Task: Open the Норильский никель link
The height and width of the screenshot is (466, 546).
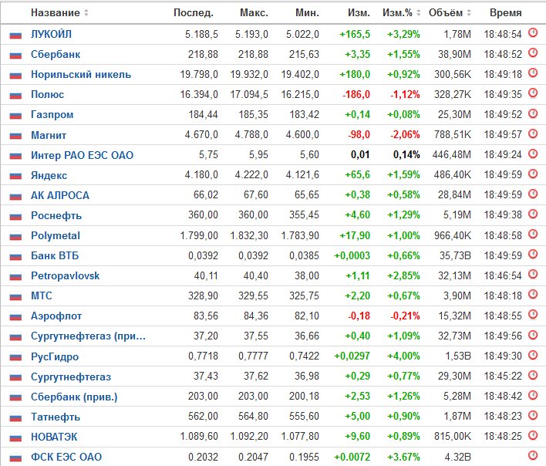Action: (81, 75)
